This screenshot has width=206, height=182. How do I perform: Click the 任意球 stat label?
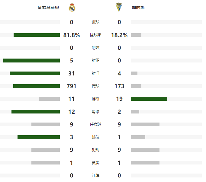[x=95, y=124]
